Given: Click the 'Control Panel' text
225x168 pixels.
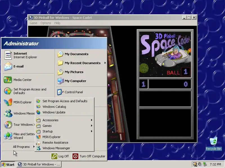Looking at the screenshot, I should (x=74, y=92).
